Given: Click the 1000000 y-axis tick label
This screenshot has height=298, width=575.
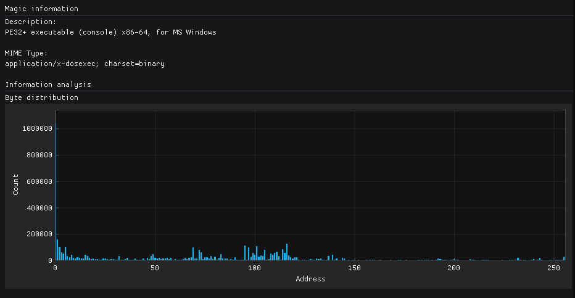Looking at the screenshot, I should [37, 128].
